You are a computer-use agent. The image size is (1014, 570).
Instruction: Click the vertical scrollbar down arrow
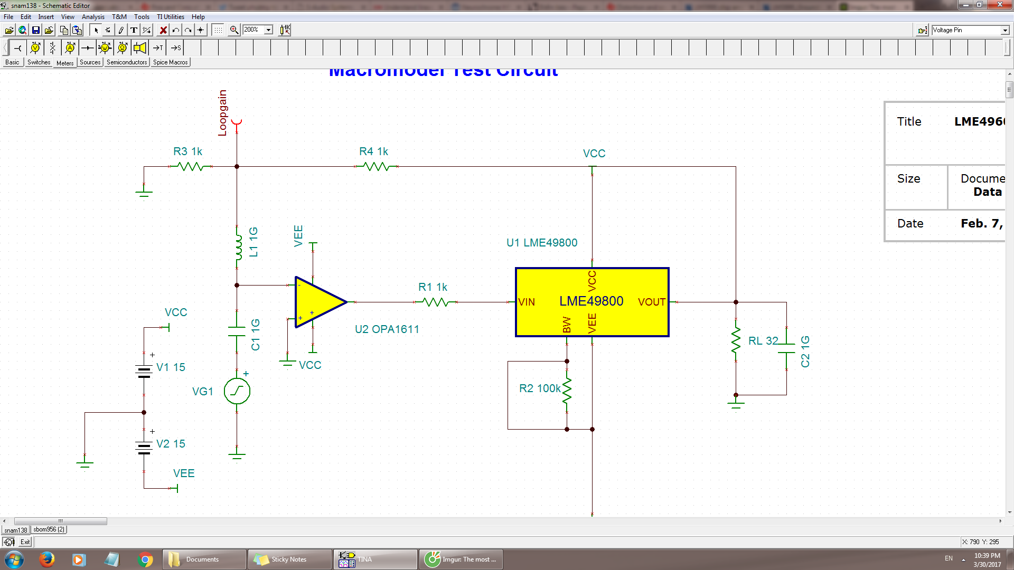pos(1009,512)
